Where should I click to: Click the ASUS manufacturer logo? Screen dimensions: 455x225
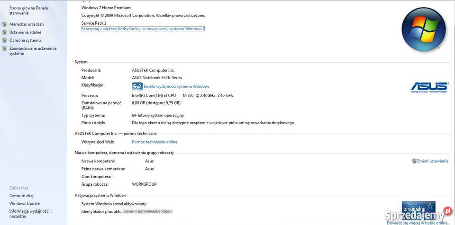tap(429, 87)
